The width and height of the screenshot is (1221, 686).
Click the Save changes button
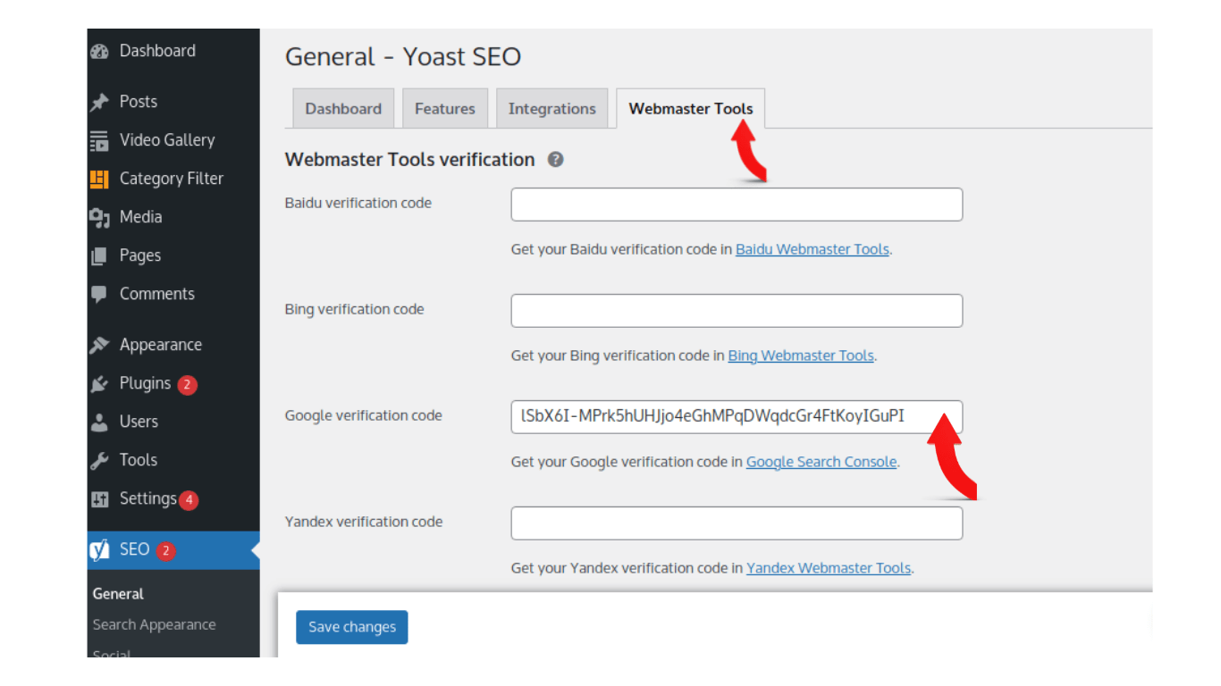pyautogui.click(x=352, y=627)
